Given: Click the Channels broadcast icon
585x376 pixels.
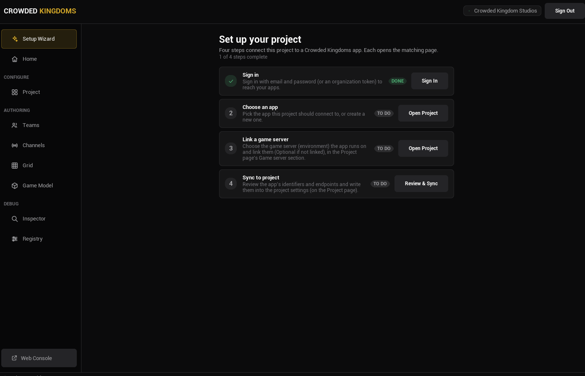Looking at the screenshot, I should coord(15,145).
